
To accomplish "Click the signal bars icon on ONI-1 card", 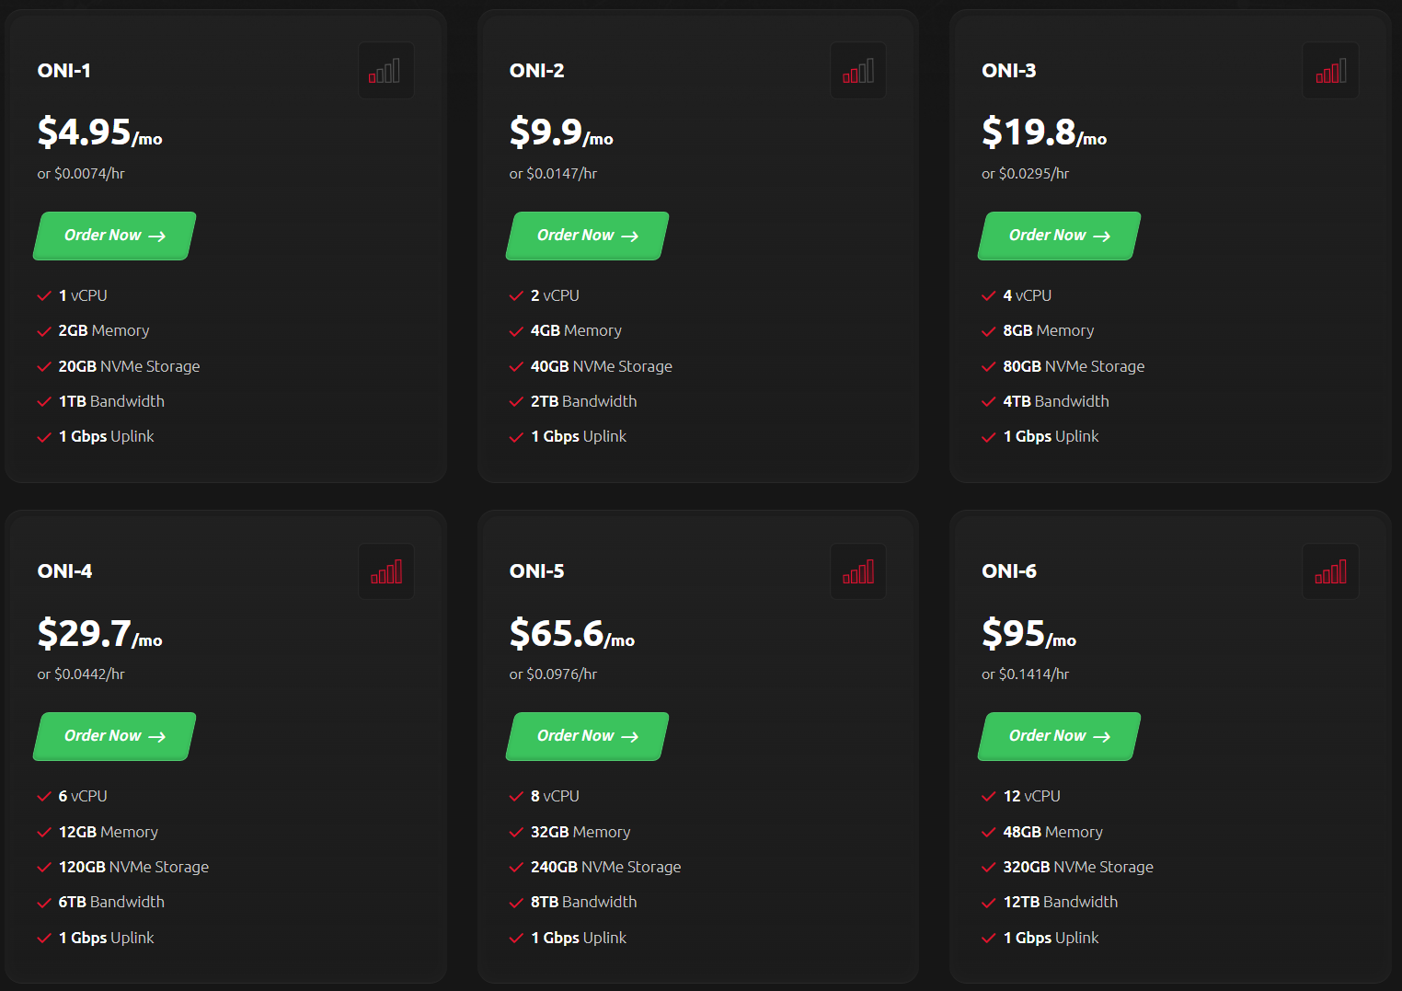I will 385,71.
